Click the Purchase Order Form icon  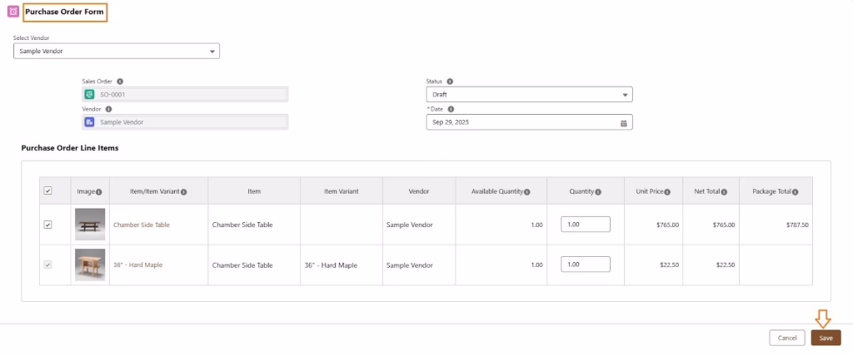(12, 12)
